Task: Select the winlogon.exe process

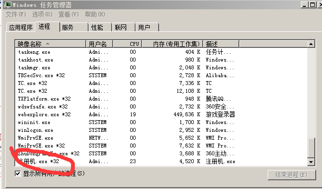Action: click(x=161, y=130)
